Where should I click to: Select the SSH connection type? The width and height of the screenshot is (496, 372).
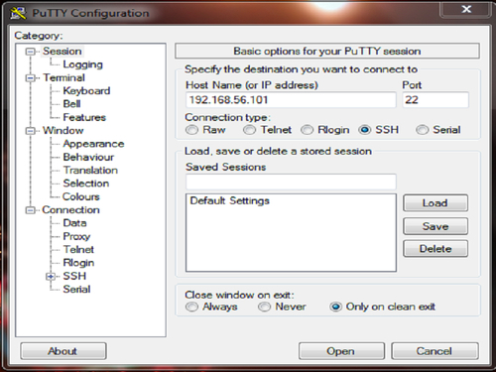pyautogui.click(x=364, y=130)
